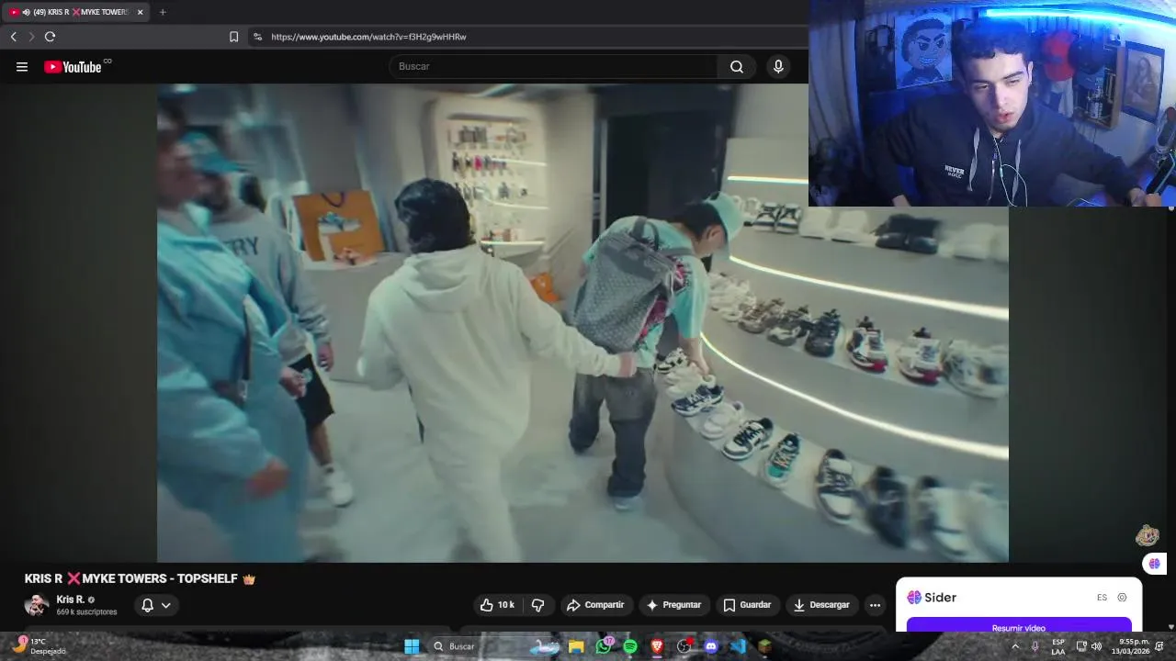Open volume control in system tray
This screenshot has width=1176, height=661.
[x=1096, y=646]
